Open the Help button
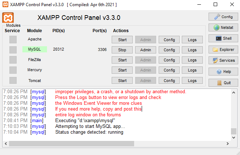This screenshot has width=240, height=155. tap(223, 72)
